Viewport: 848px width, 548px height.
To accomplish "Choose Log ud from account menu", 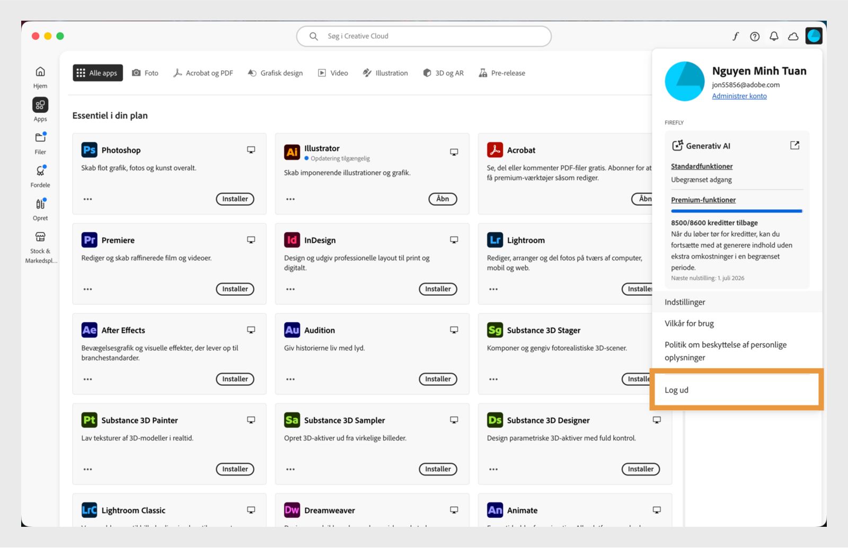I will pyautogui.click(x=737, y=390).
